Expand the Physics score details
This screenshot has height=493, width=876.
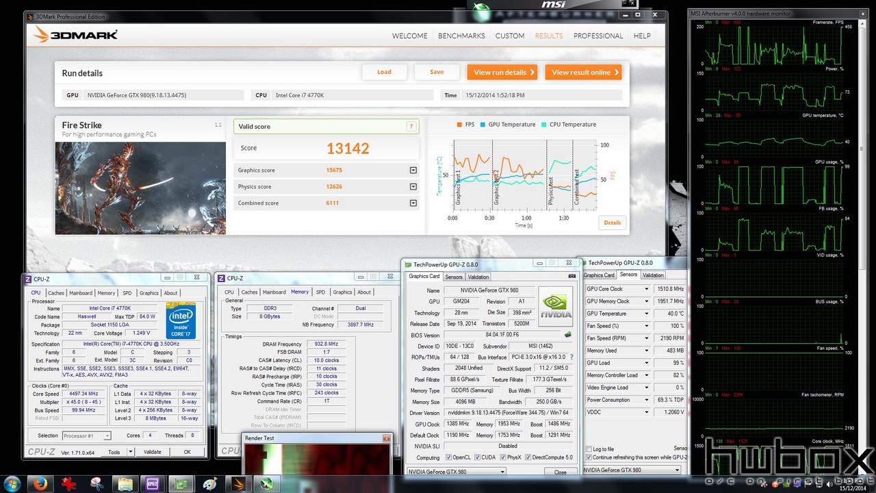413,187
